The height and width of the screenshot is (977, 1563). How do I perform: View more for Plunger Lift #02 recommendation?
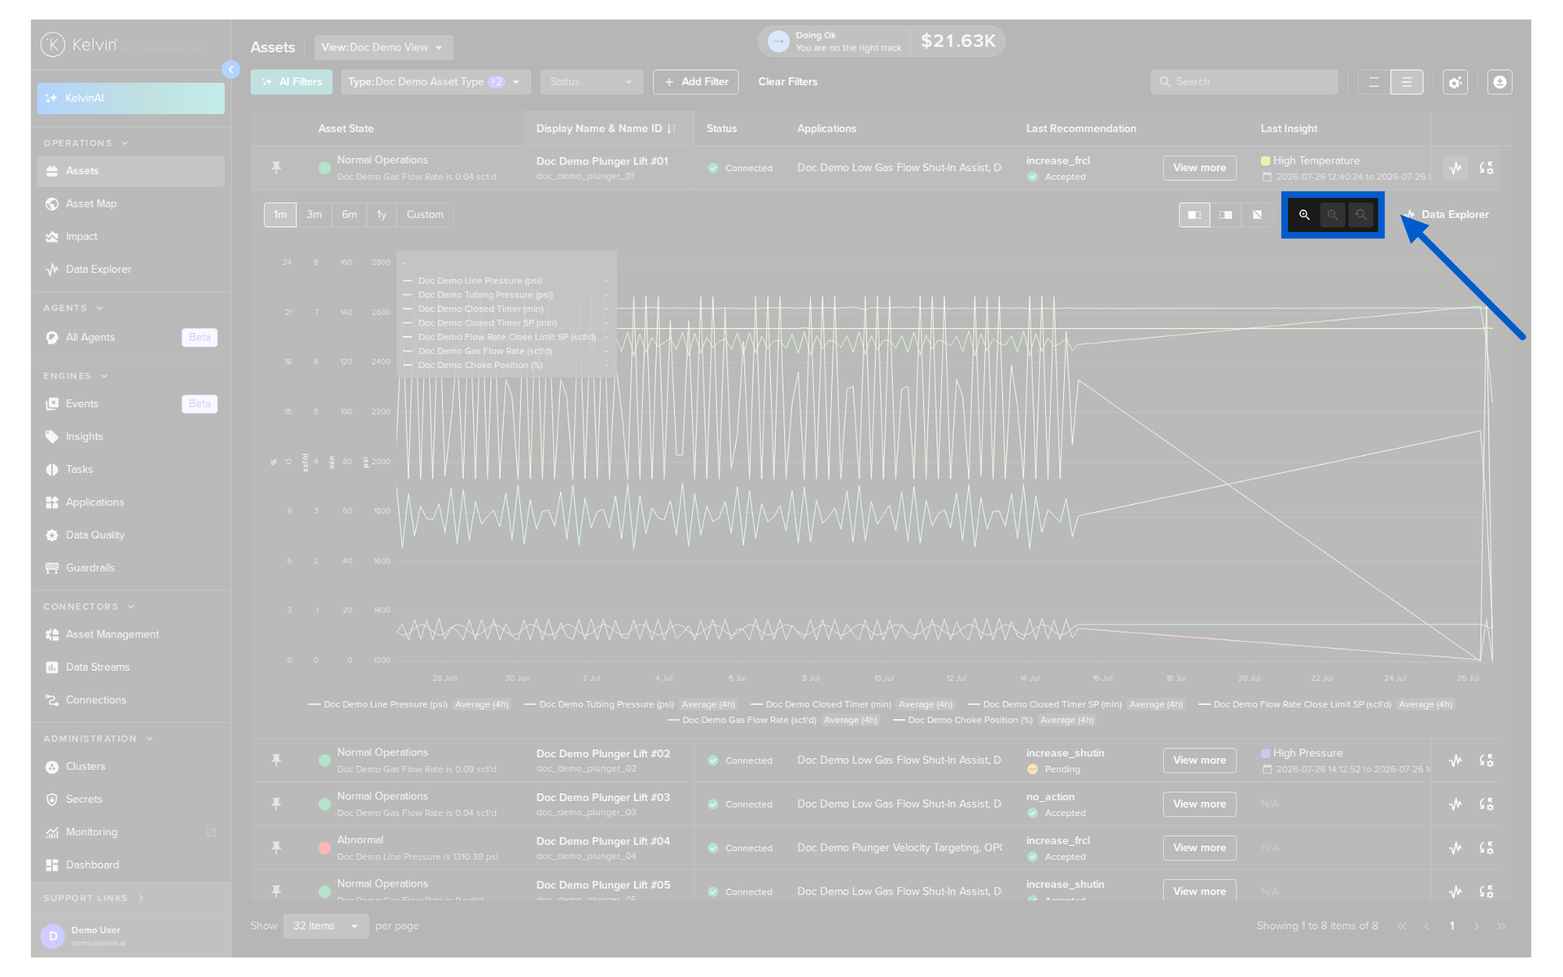coord(1199,760)
